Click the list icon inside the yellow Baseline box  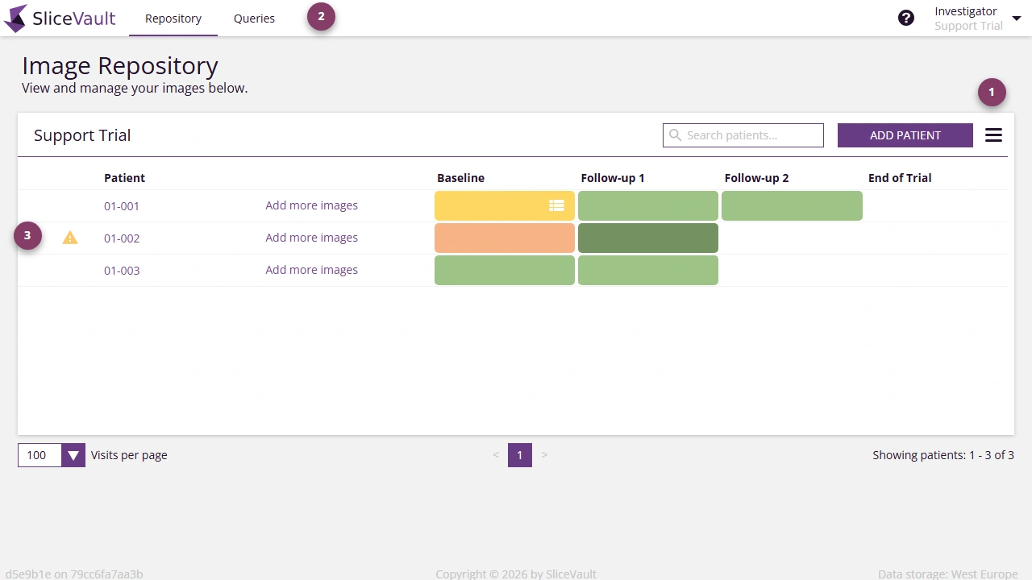click(x=557, y=205)
